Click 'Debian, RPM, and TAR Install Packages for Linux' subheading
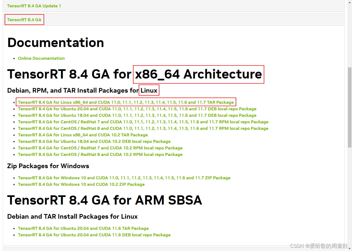 coord(82,90)
